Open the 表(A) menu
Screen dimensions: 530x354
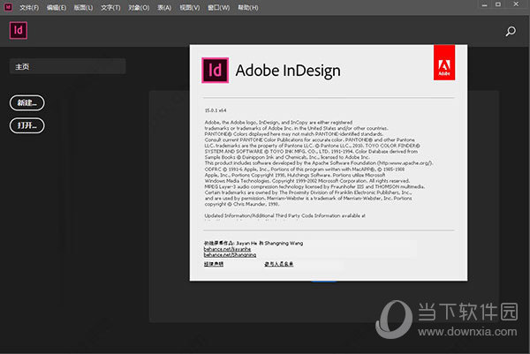[163, 7]
